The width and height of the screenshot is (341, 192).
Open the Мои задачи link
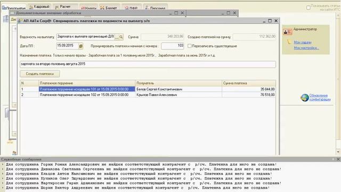(x=303, y=42)
